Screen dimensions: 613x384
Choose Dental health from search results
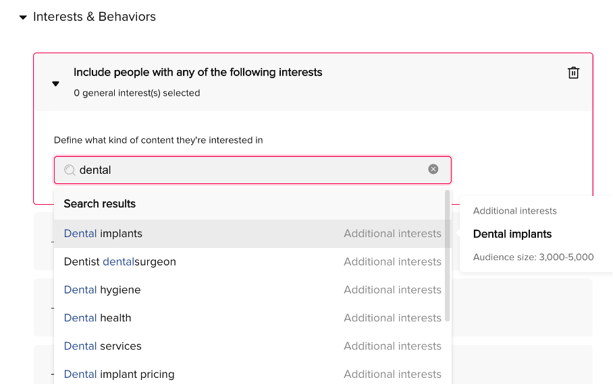(252, 318)
